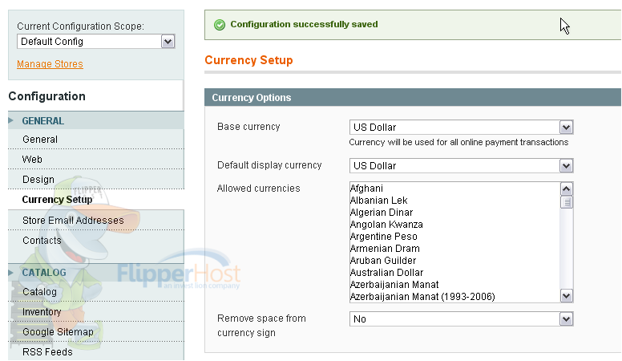Click the currencies list scroll down arrow
The width and height of the screenshot is (622, 361).
click(567, 296)
